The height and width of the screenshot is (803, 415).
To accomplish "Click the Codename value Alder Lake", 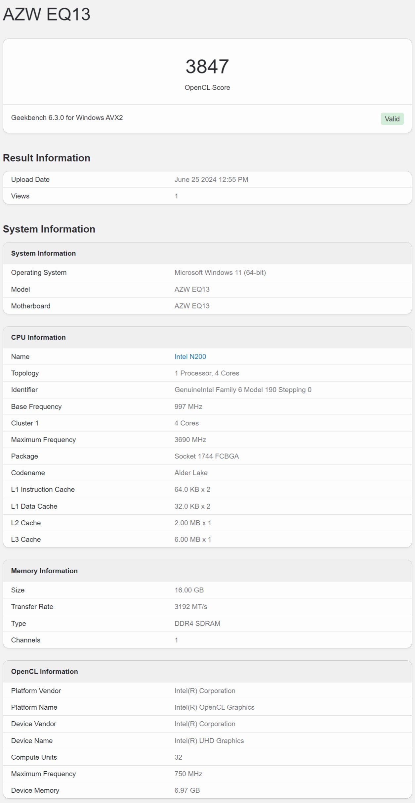I will [191, 473].
